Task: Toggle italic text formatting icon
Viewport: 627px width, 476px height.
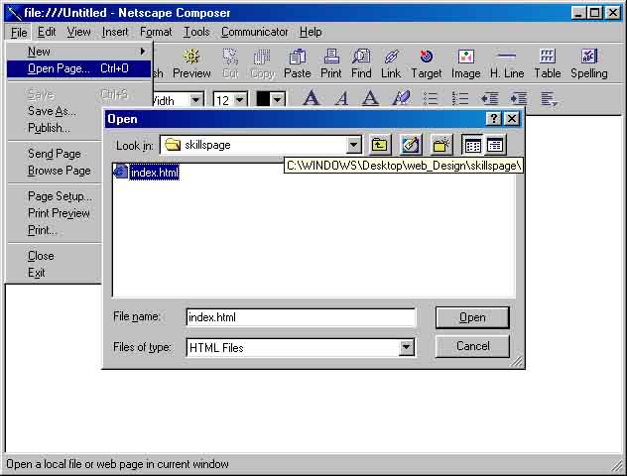Action: point(341,98)
